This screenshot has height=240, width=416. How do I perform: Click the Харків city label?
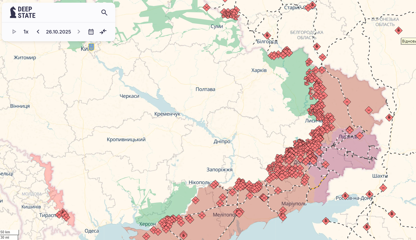click(259, 70)
